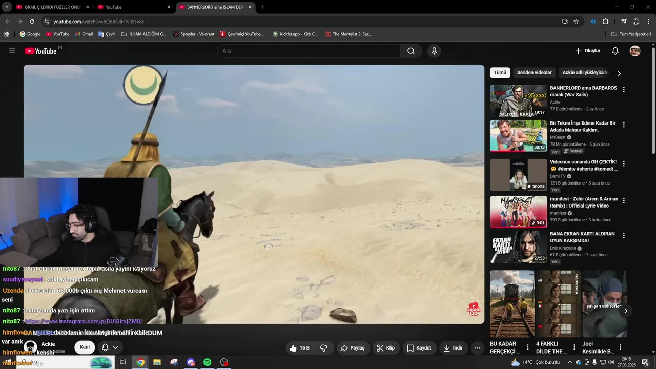Open menu for manifest Zehir video
The image size is (656, 369).
click(624, 201)
